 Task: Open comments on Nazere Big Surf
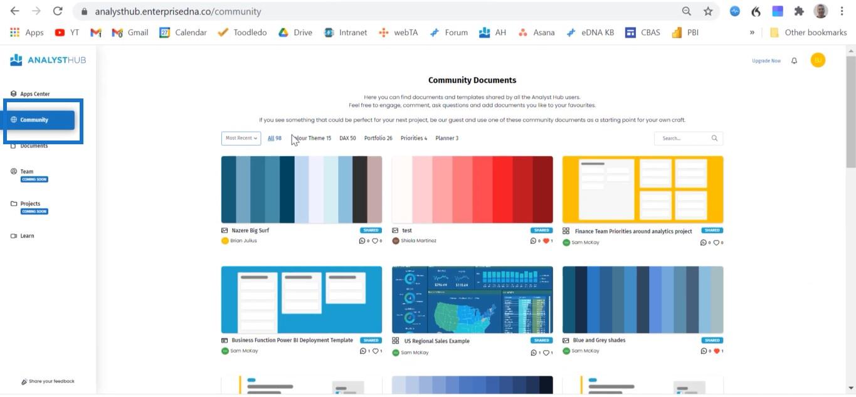coord(362,241)
